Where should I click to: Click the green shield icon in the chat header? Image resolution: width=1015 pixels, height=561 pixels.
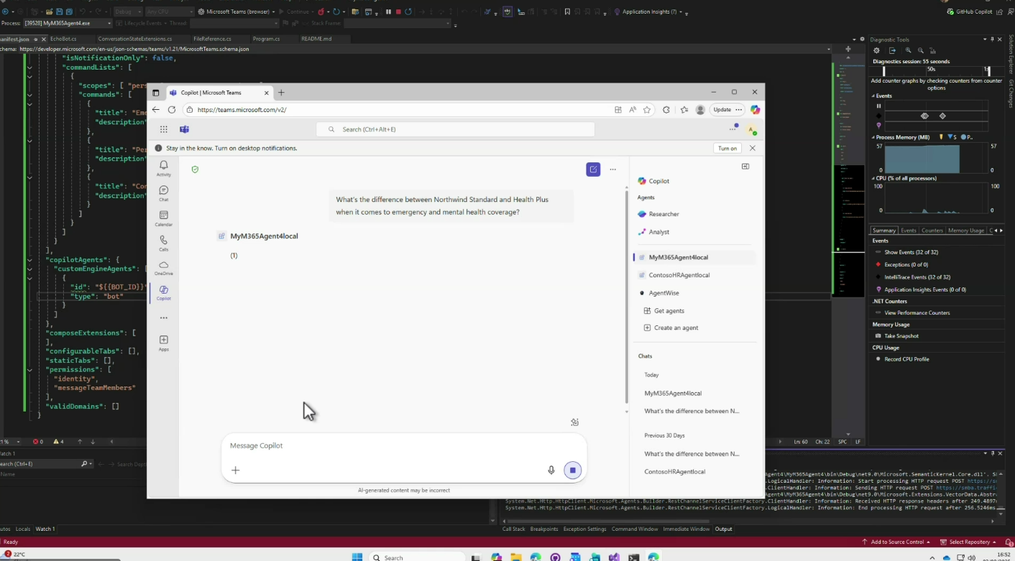click(195, 170)
